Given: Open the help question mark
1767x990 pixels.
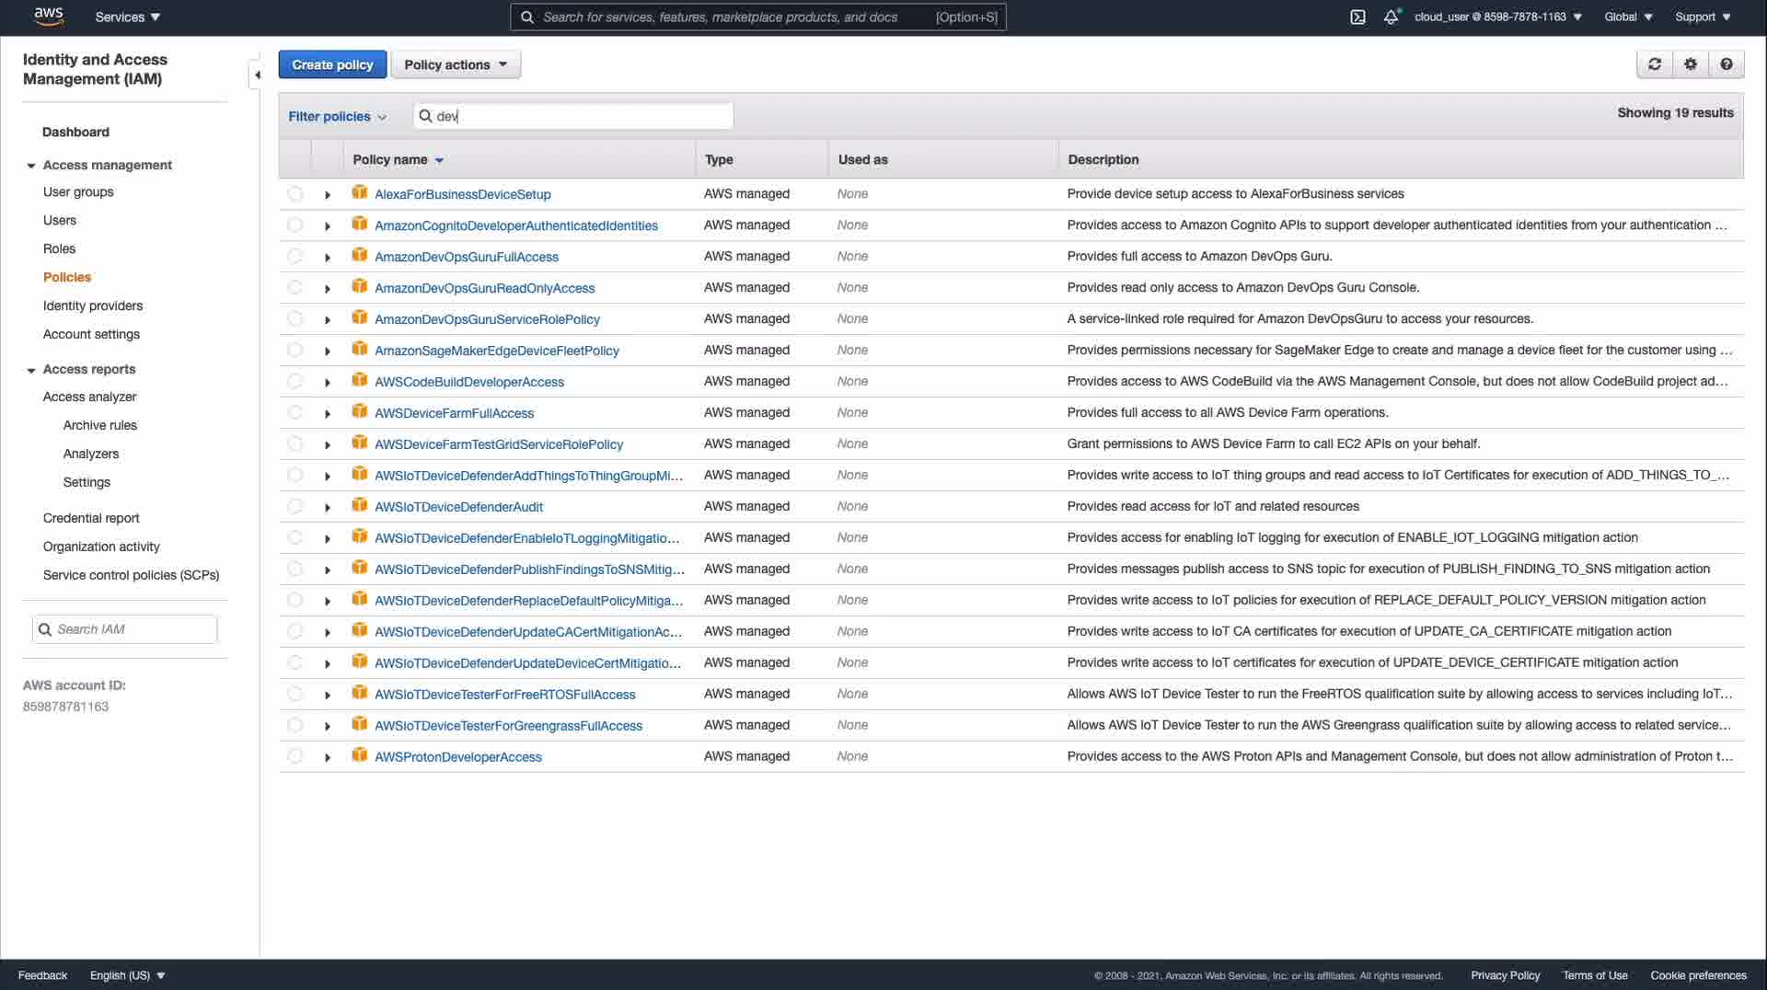Looking at the screenshot, I should point(1727,64).
